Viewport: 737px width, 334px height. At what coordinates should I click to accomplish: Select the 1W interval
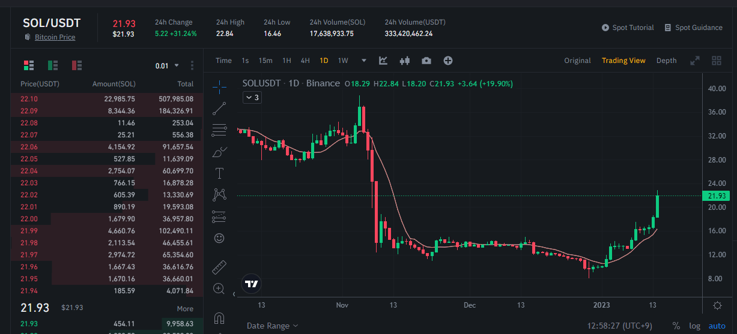point(343,61)
